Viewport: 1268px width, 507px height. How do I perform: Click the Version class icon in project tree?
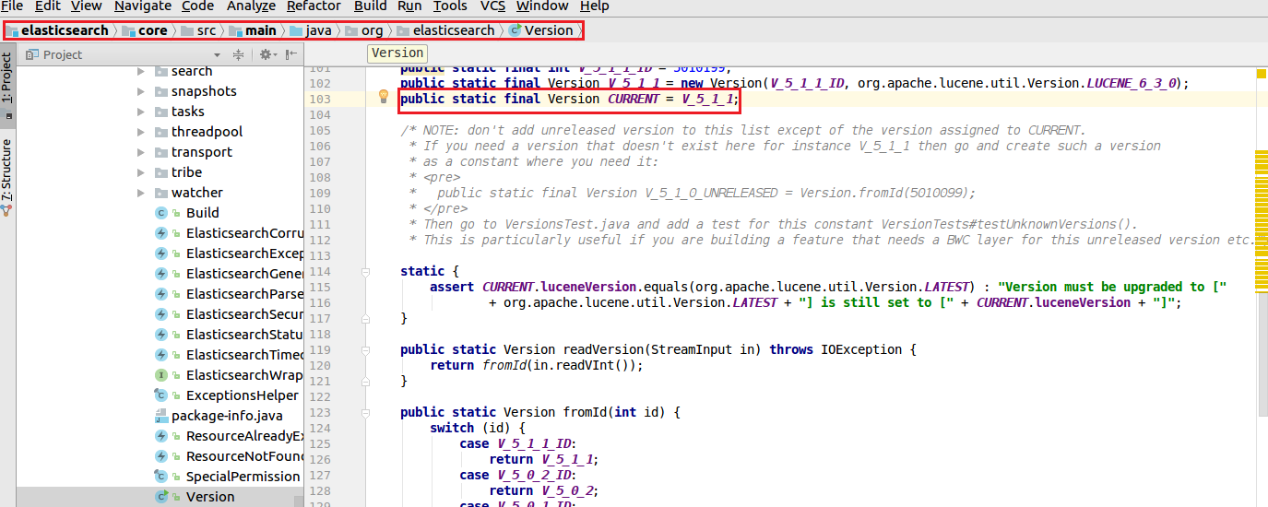point(160,497)
